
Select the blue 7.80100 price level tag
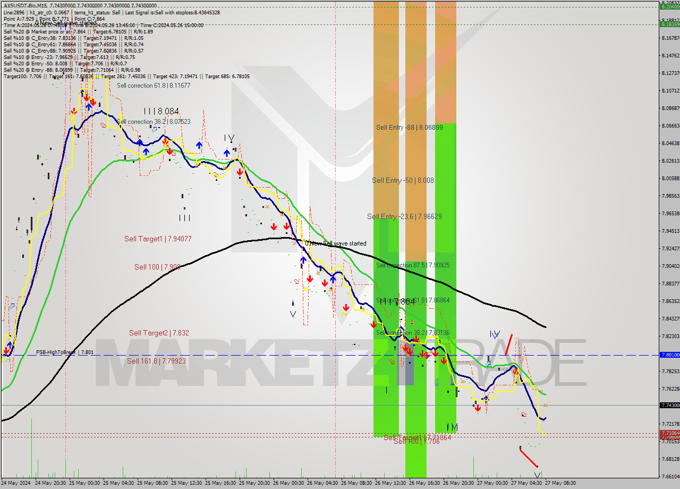(669, 355)
